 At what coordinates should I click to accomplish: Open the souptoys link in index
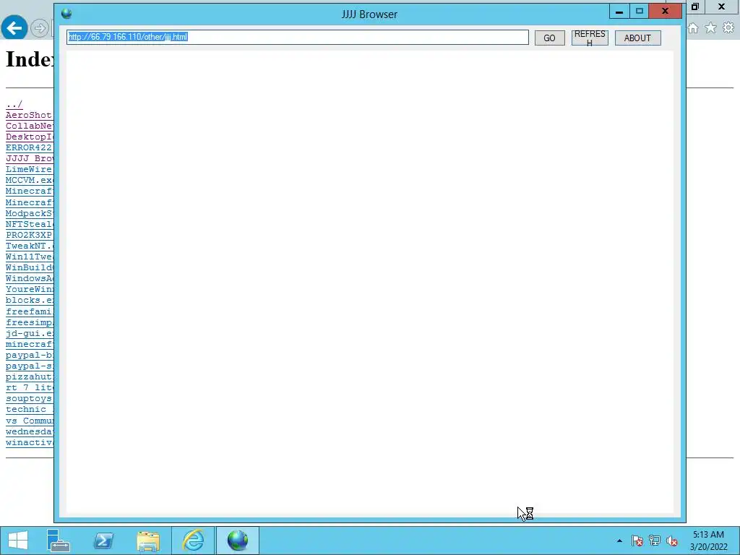click(29, 399)
